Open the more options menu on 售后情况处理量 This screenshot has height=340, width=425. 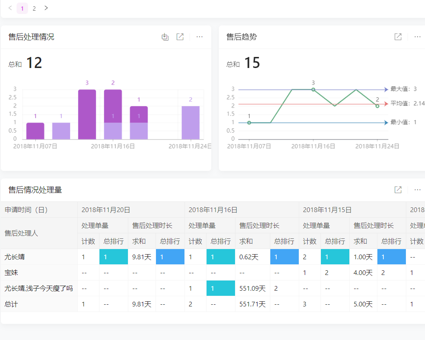pos(417,190)
